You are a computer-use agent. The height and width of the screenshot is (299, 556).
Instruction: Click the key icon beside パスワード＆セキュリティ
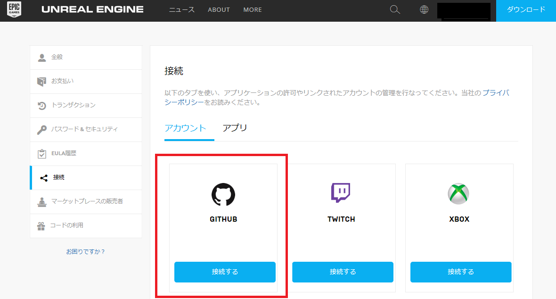click(42, 130)
